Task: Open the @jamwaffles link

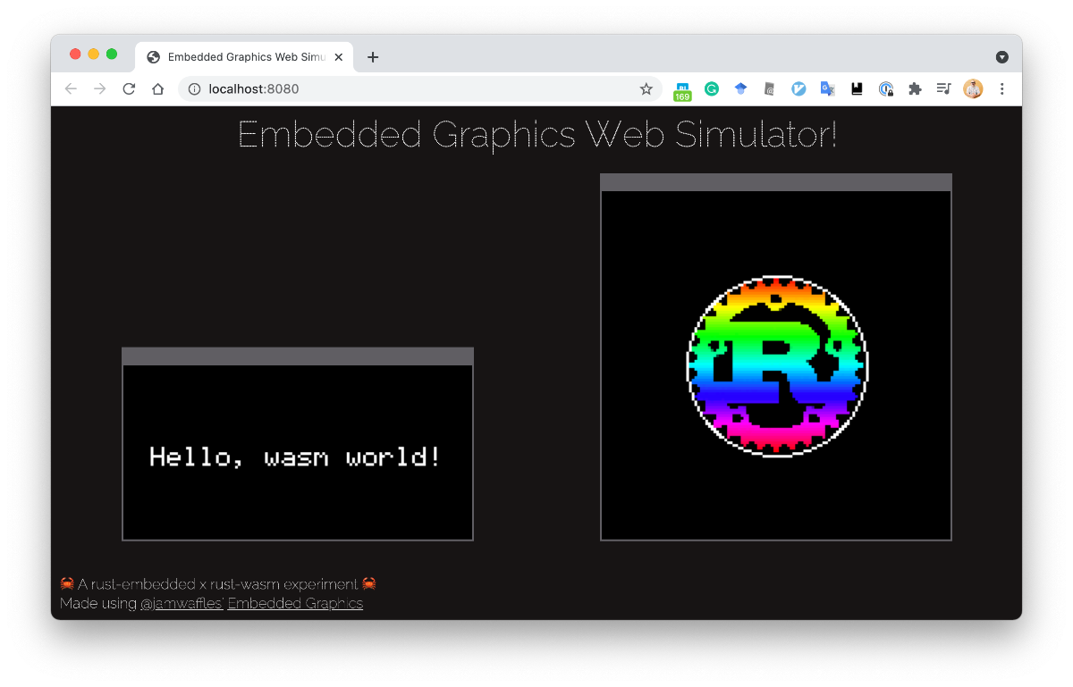Action: click(182, 604)
